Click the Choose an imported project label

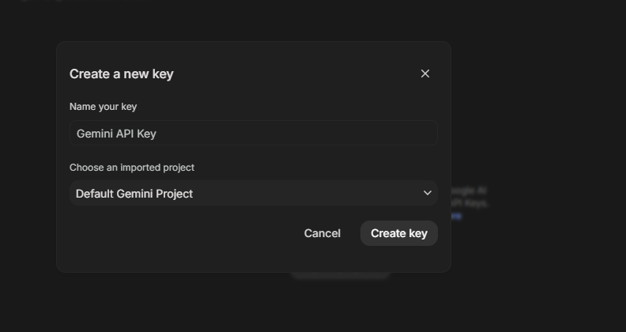(132, 168)
